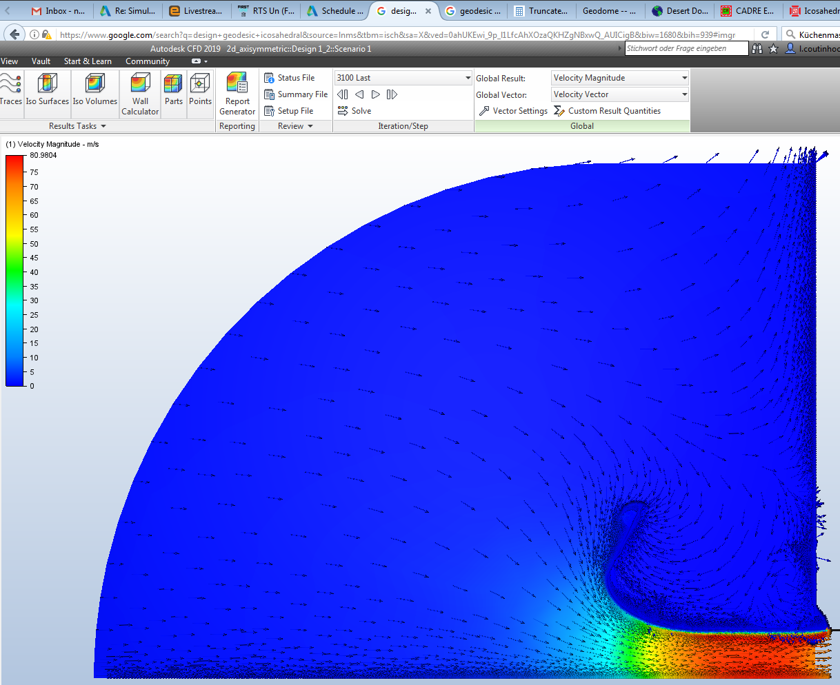
Task: Select the Points results tool
Action: (x=200, y=92)
